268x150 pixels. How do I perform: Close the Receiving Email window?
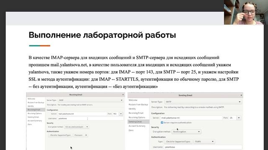(x=123, y=95)
